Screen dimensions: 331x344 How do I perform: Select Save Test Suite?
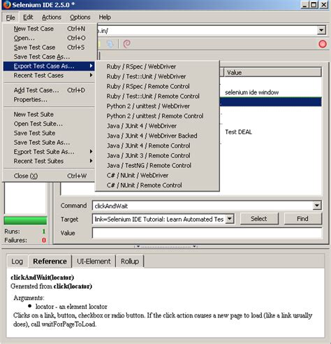click(49, 133)
